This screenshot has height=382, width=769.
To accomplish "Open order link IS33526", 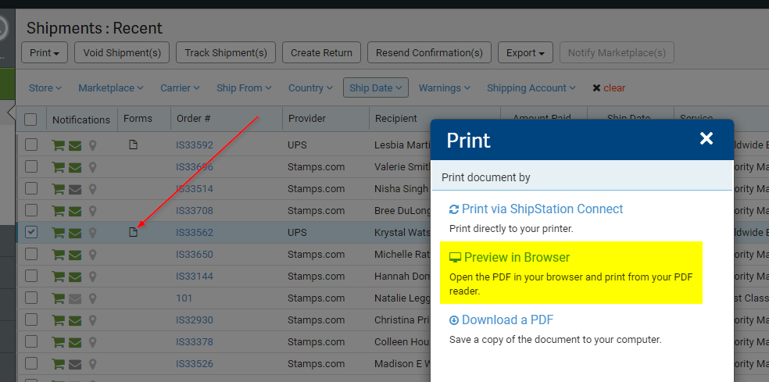I will coord(195,364).
